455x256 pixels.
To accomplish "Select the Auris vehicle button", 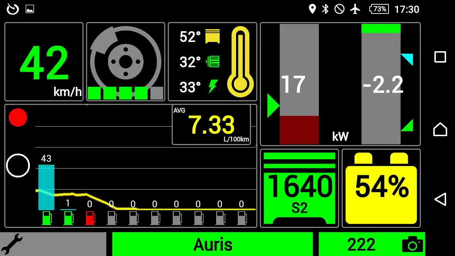I will (x=213, y=244).
